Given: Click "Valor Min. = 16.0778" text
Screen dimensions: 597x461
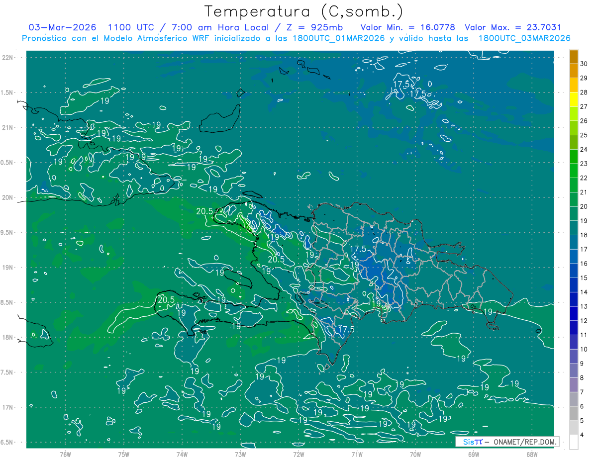Looking at the screenshot, I should 407,27.
